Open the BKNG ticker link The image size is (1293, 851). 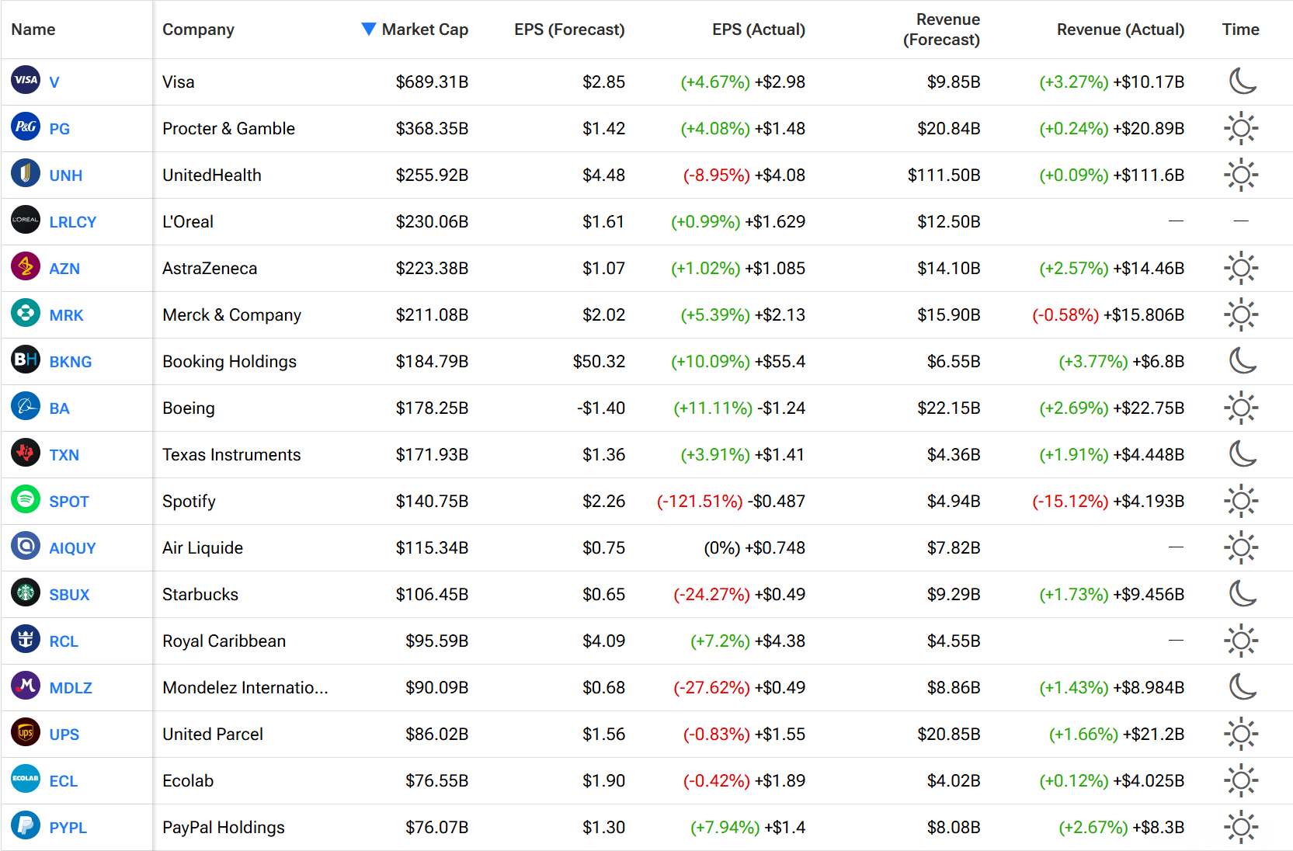point(71,362)
